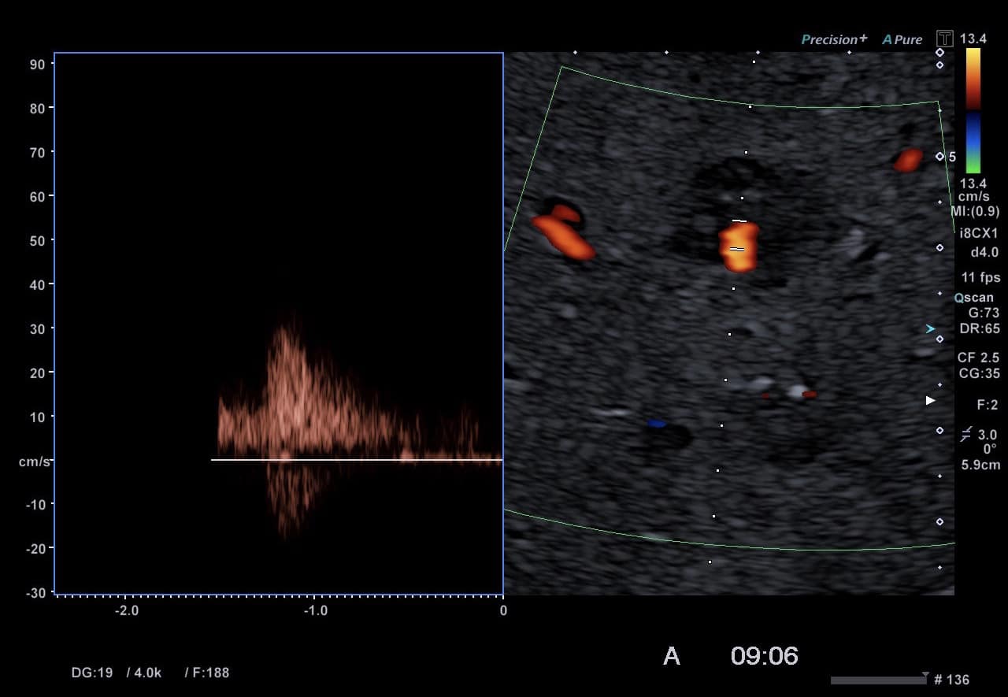Click the blue-green negative velocity color bar
1008x697 pixels.
[973, 142]
